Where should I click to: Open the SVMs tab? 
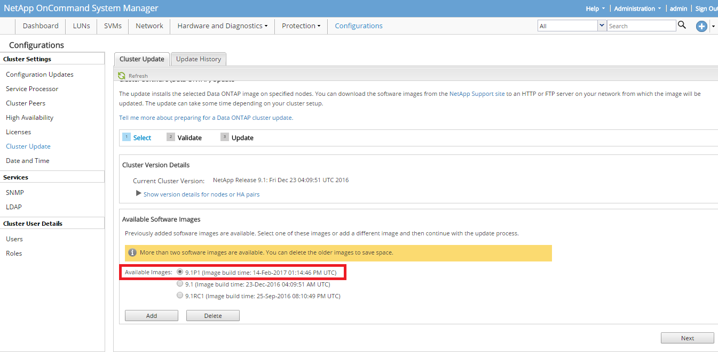(x=113, y=26)
